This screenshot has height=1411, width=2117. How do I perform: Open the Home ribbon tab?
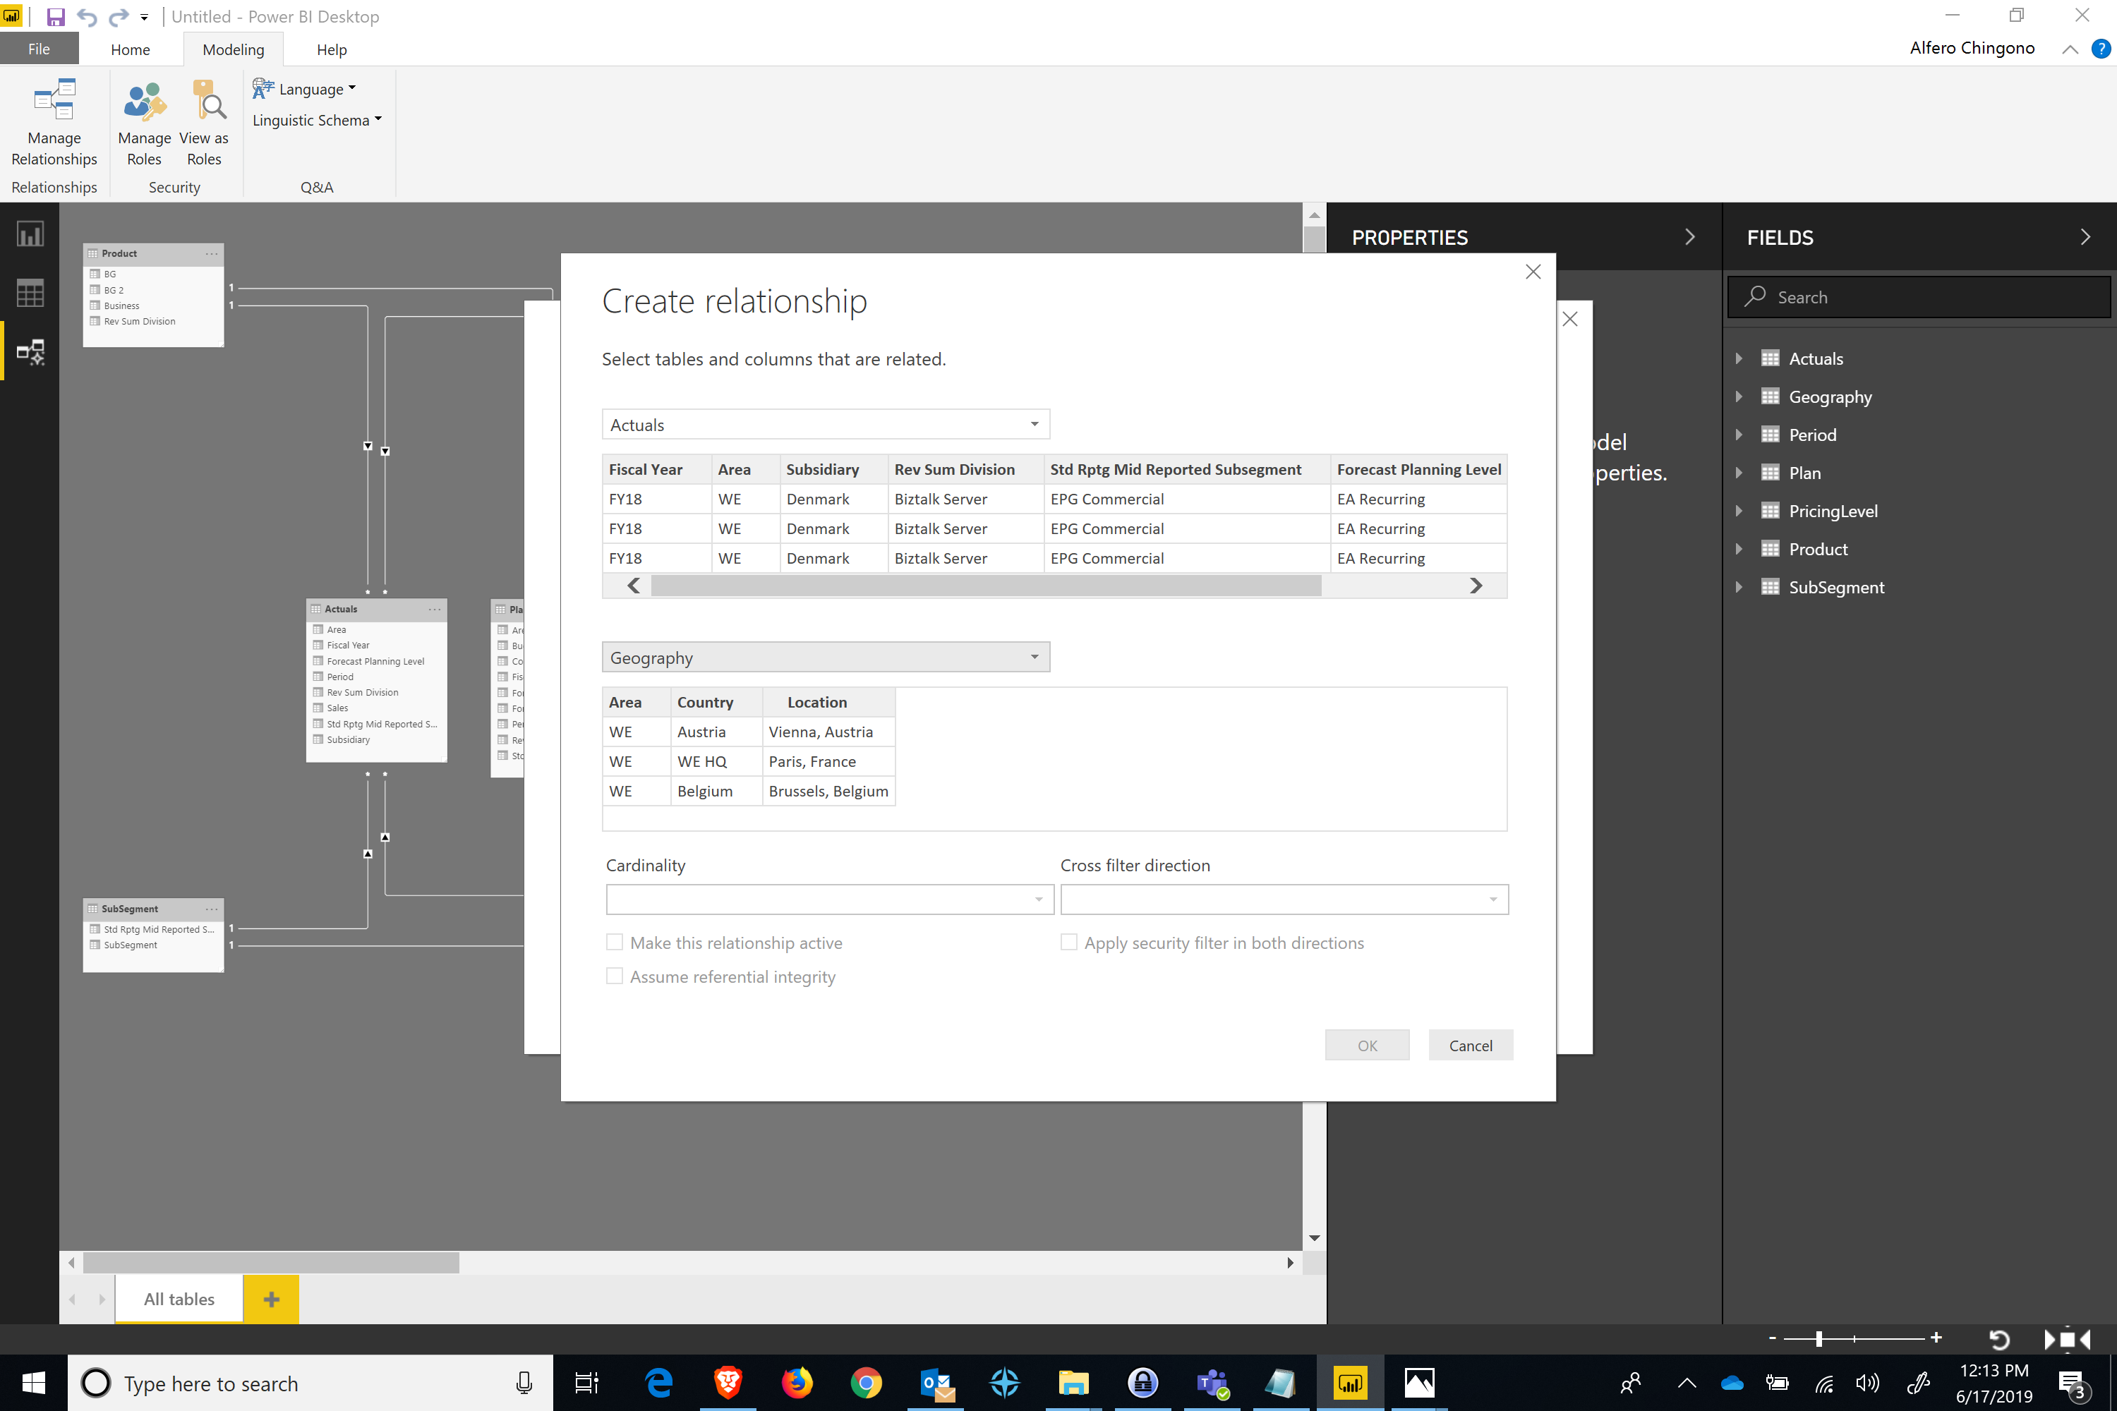[x=130, y=49]
